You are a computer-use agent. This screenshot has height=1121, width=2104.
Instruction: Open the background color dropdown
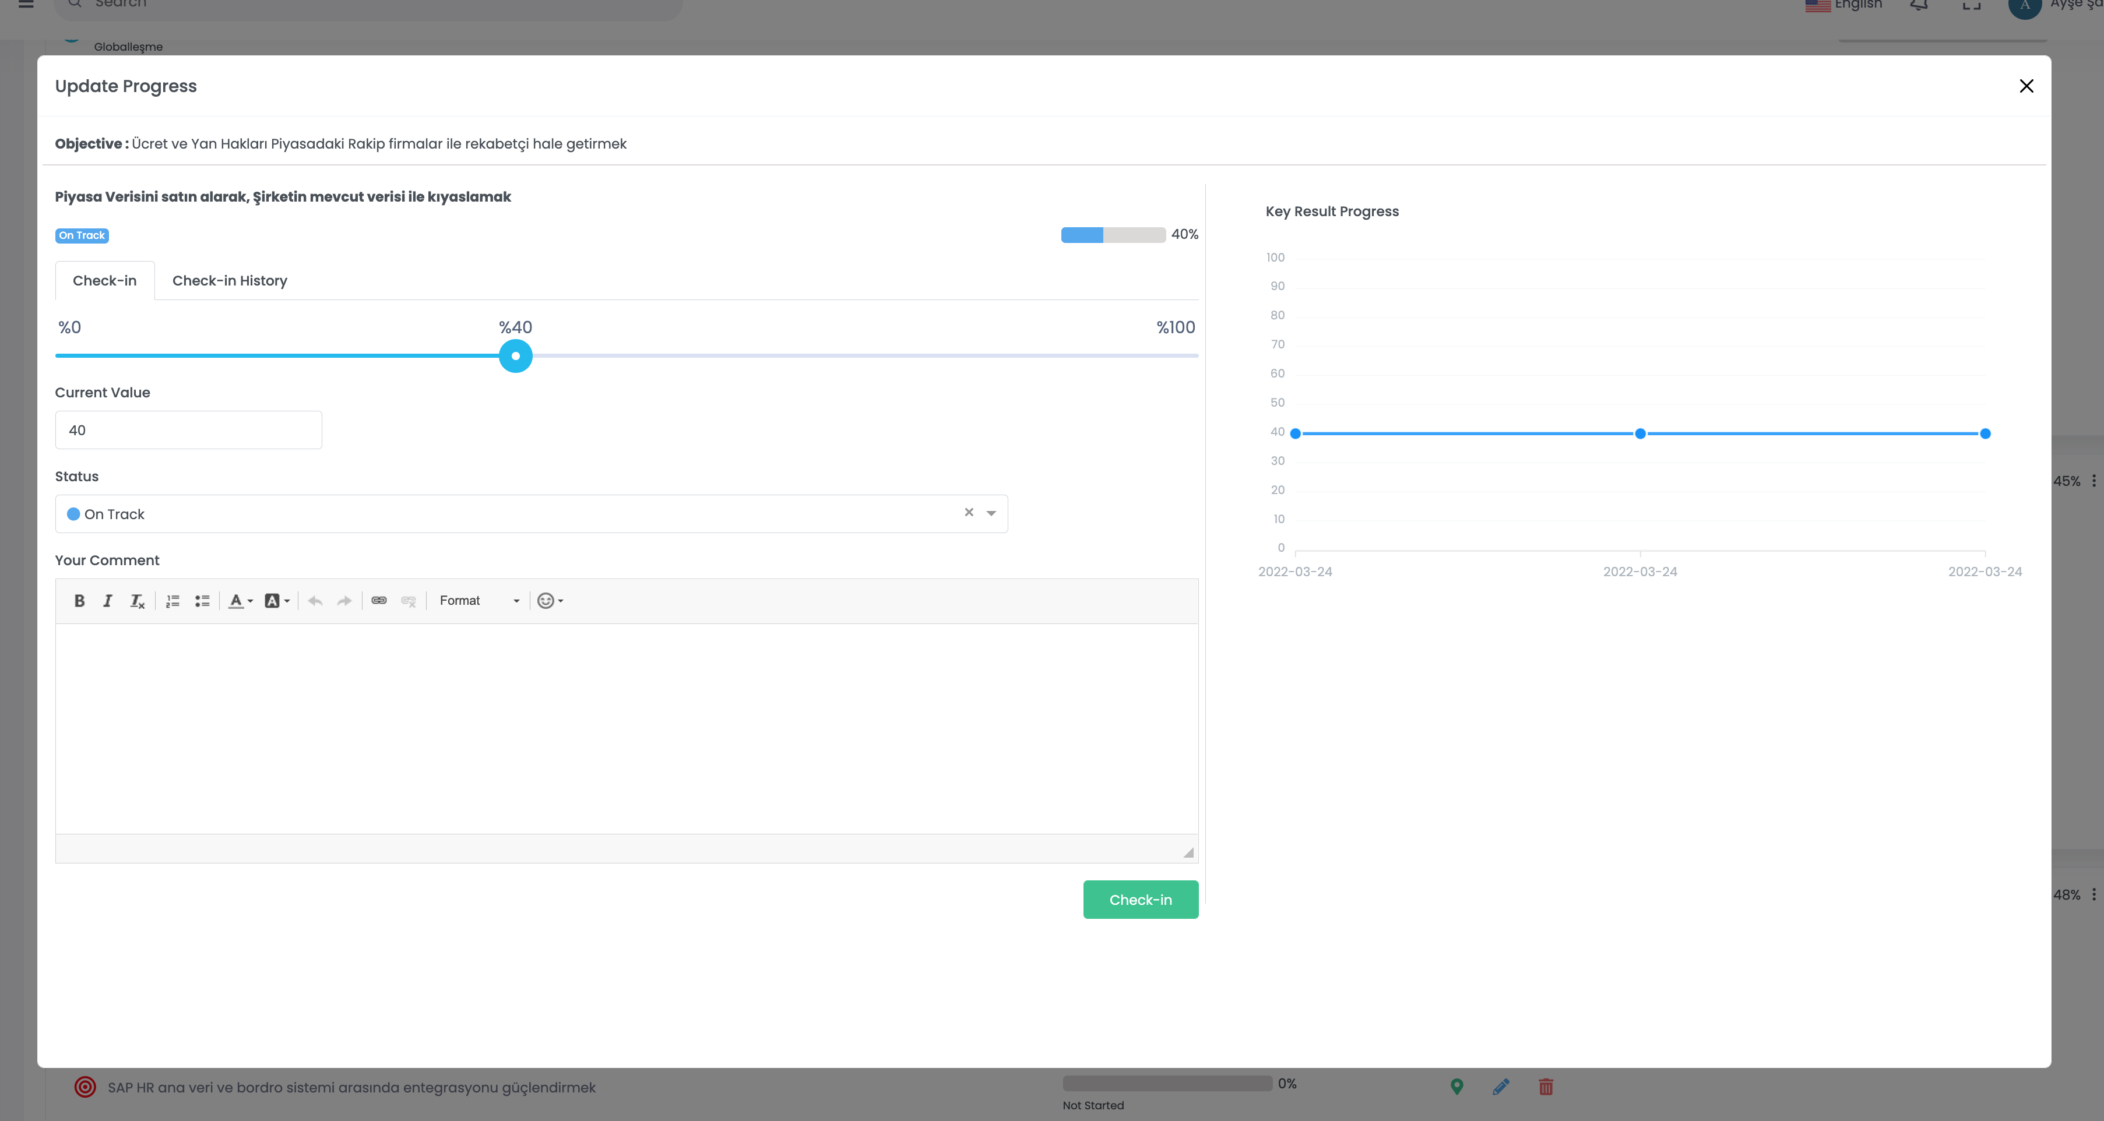277,601
